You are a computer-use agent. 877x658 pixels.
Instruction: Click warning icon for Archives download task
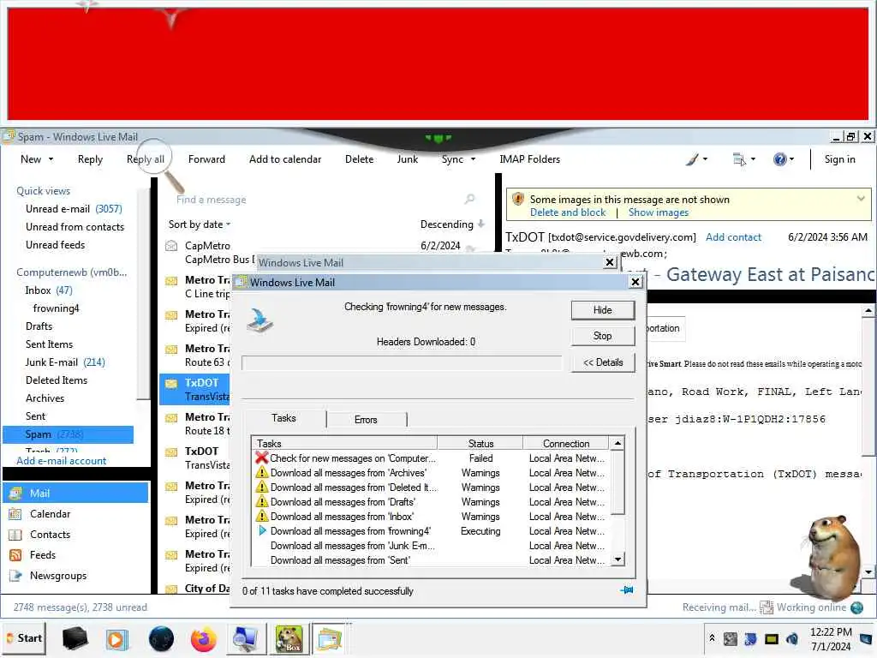tap(261, 472)
